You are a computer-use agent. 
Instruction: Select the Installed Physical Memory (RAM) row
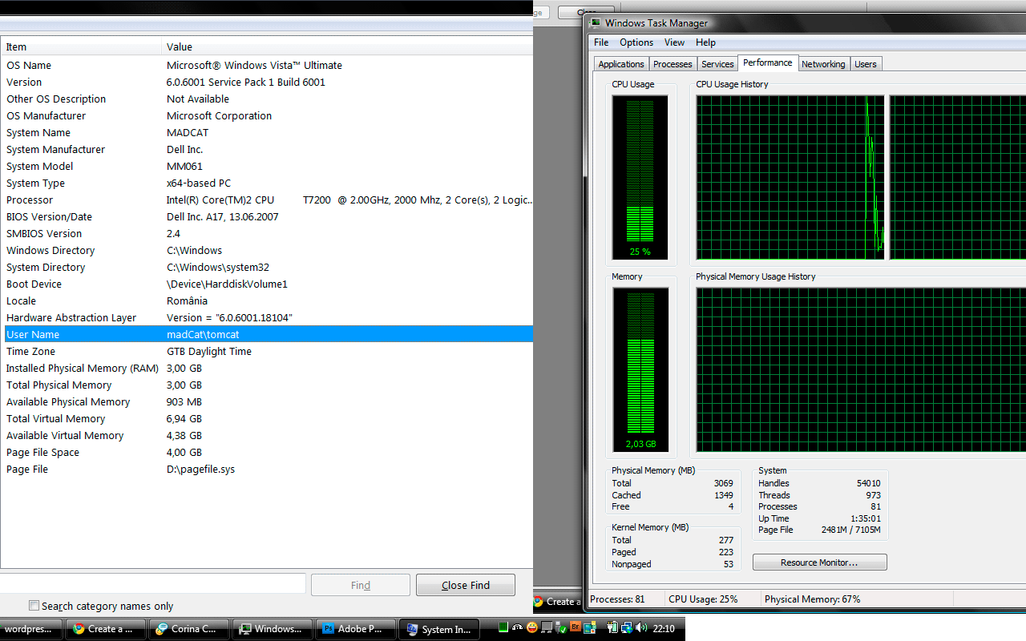pos(266,369)
